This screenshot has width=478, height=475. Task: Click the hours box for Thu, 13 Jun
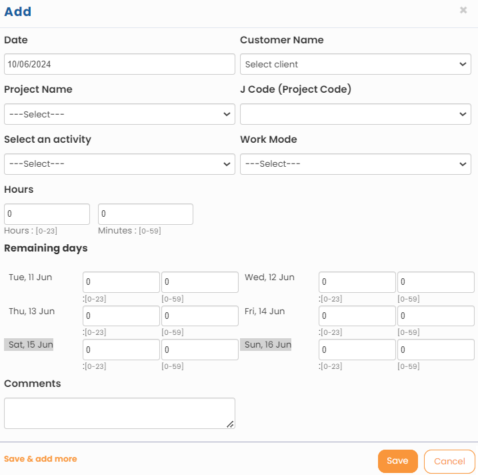pyautogui.click(x=121, y=316)
